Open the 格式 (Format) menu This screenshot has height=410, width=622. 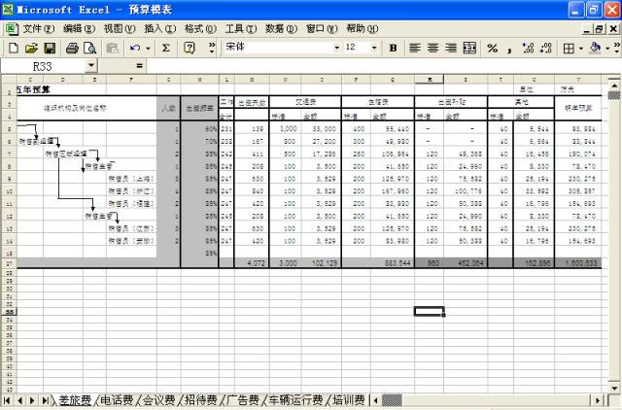click(199, 28)
